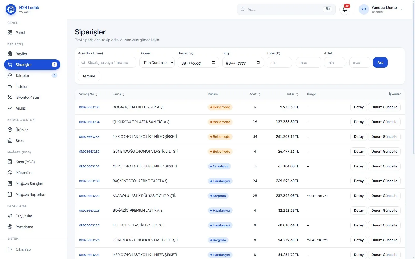
Task: Open the Bayiler store icon
Action: (x=10, y=54)
